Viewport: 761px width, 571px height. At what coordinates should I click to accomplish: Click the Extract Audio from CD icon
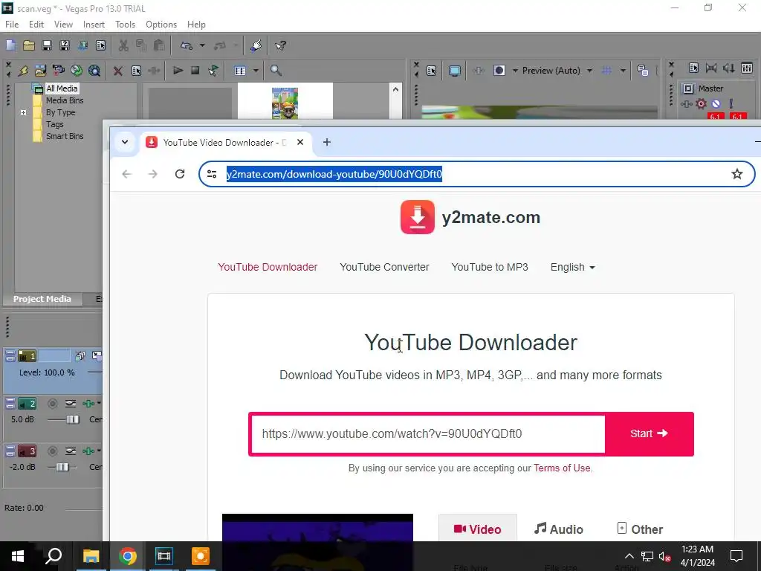tap(77, 71)
